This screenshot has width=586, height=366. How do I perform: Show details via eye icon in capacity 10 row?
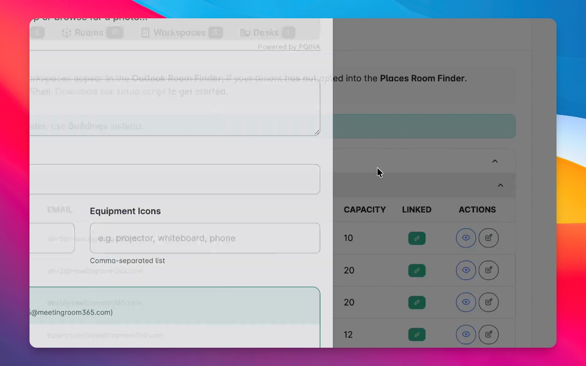tap(465, 238)
